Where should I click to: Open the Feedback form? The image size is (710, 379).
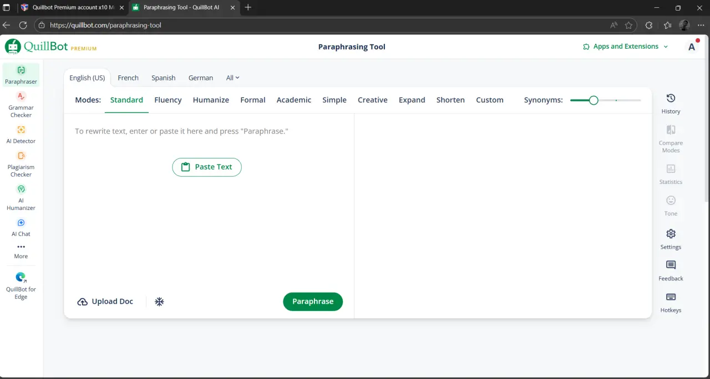pyautogui.click(x=671, y=270)
